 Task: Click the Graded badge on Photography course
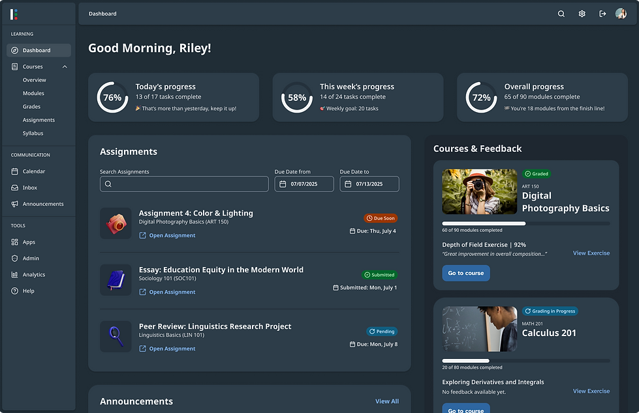click(537, 174)
